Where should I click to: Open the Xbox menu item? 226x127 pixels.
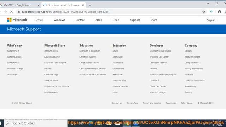pyautogui.click(x=99, y=20)
